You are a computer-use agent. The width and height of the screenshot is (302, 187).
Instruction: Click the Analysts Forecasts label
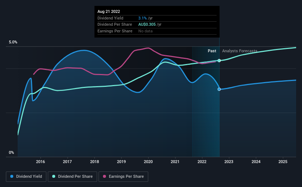pyautogui.click(x=239, y=51)
